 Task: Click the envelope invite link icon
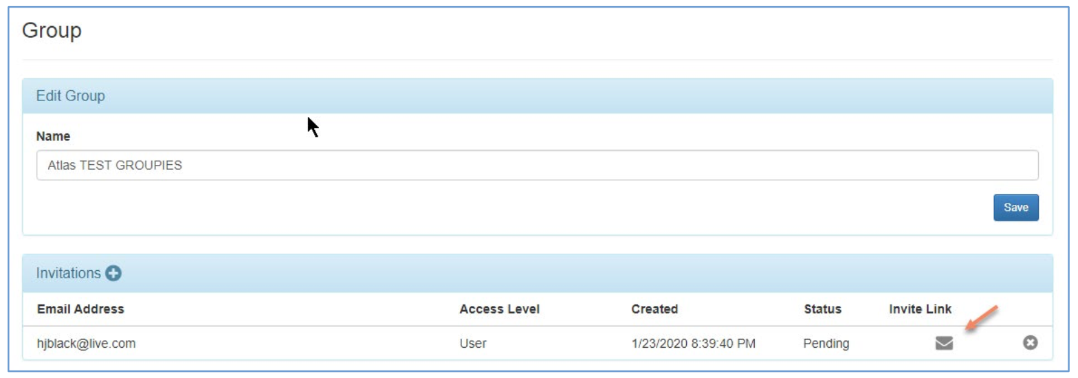point(944,343)
